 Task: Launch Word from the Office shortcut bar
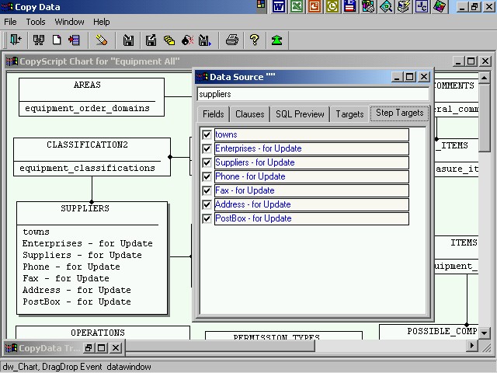279,7
